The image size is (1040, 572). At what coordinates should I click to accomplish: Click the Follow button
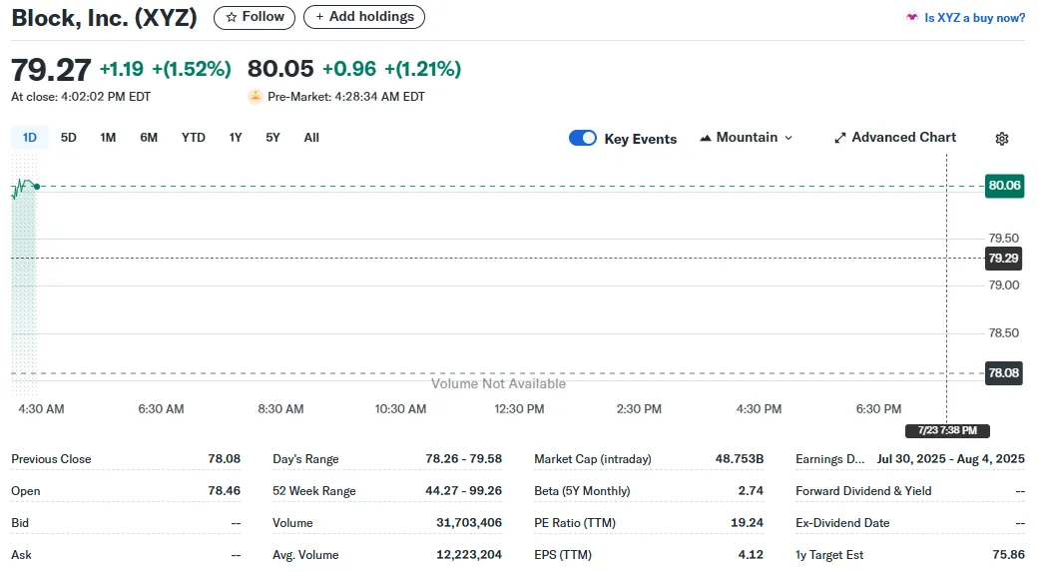coord(255,17)
